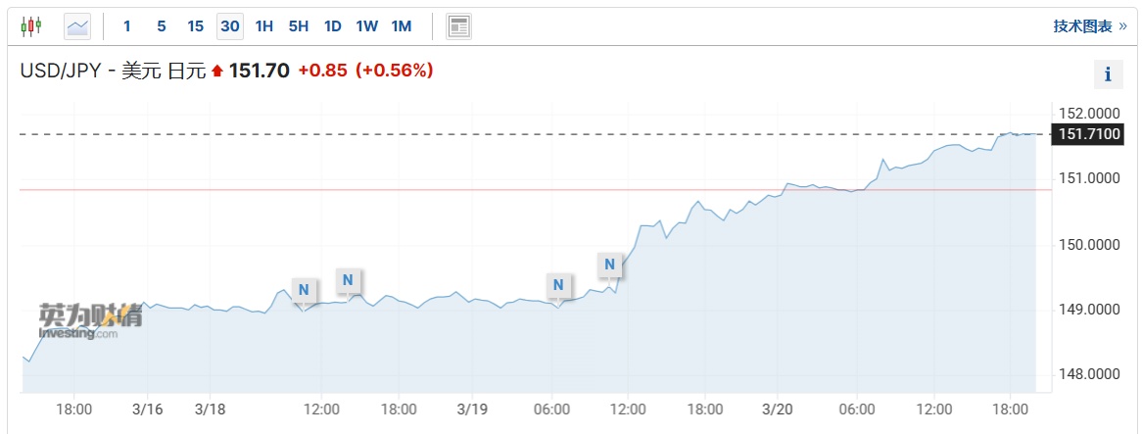1142x434 pixels.
Task: Click the info icon beside the quote
Action: (1108, 73)
